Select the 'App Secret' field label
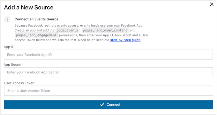Viewport: 217px width, 115px height. tap(12, 64)
